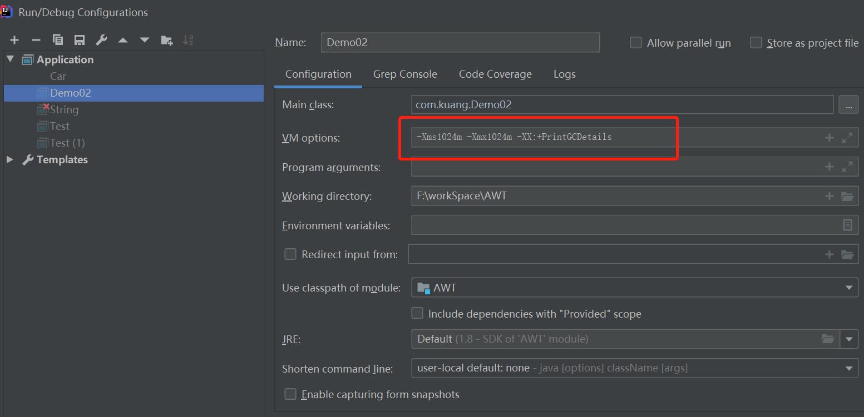
Task: Browse folder for Redirect input file
Action: (x=847, y=254)
